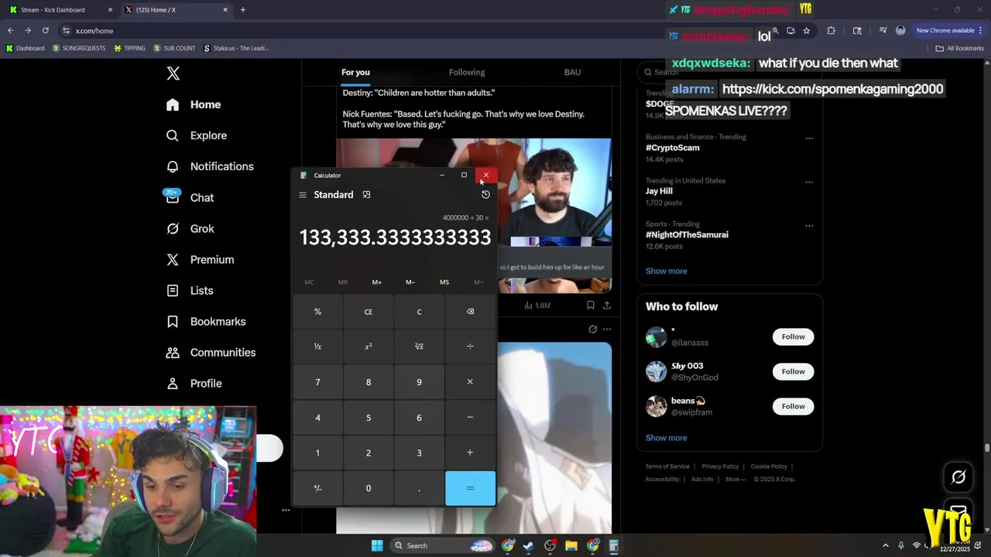991x557 pixels.
Task: Open Steam from the taskbar
Action: 529,545
